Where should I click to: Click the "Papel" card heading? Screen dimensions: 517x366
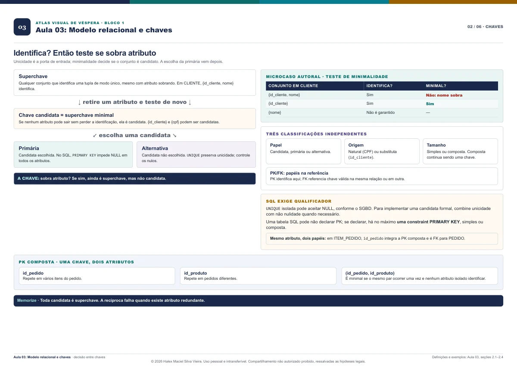tap(276, 145)
